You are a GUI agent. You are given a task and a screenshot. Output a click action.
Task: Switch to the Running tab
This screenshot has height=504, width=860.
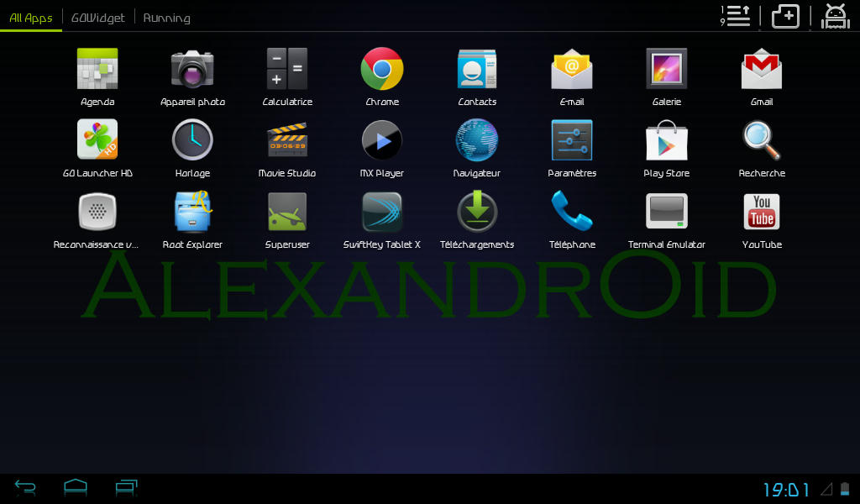167,18
